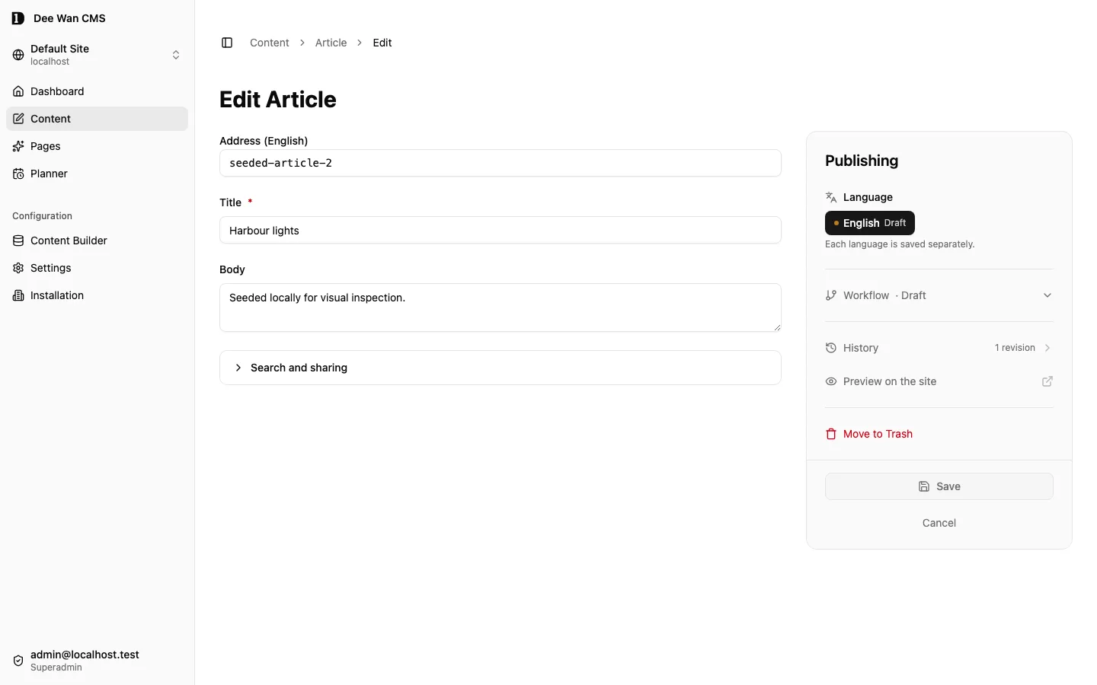Click the 1 revision text

tap(1015, 348)
